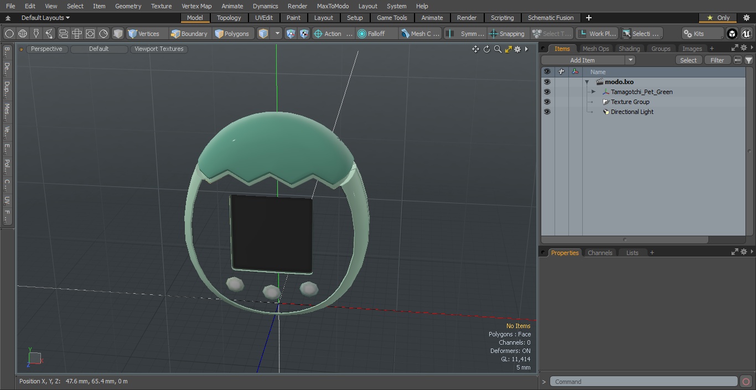This screenshot has width=756, height=390.
Task: Click the Add Item button
Action: (583, 60)
